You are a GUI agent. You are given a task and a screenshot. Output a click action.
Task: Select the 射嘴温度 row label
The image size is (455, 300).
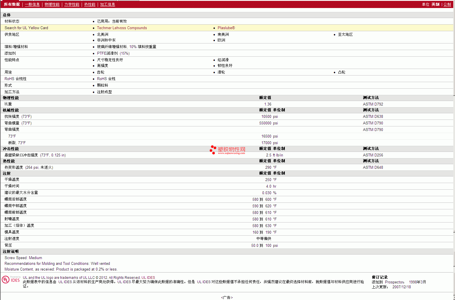coord(12,219)
